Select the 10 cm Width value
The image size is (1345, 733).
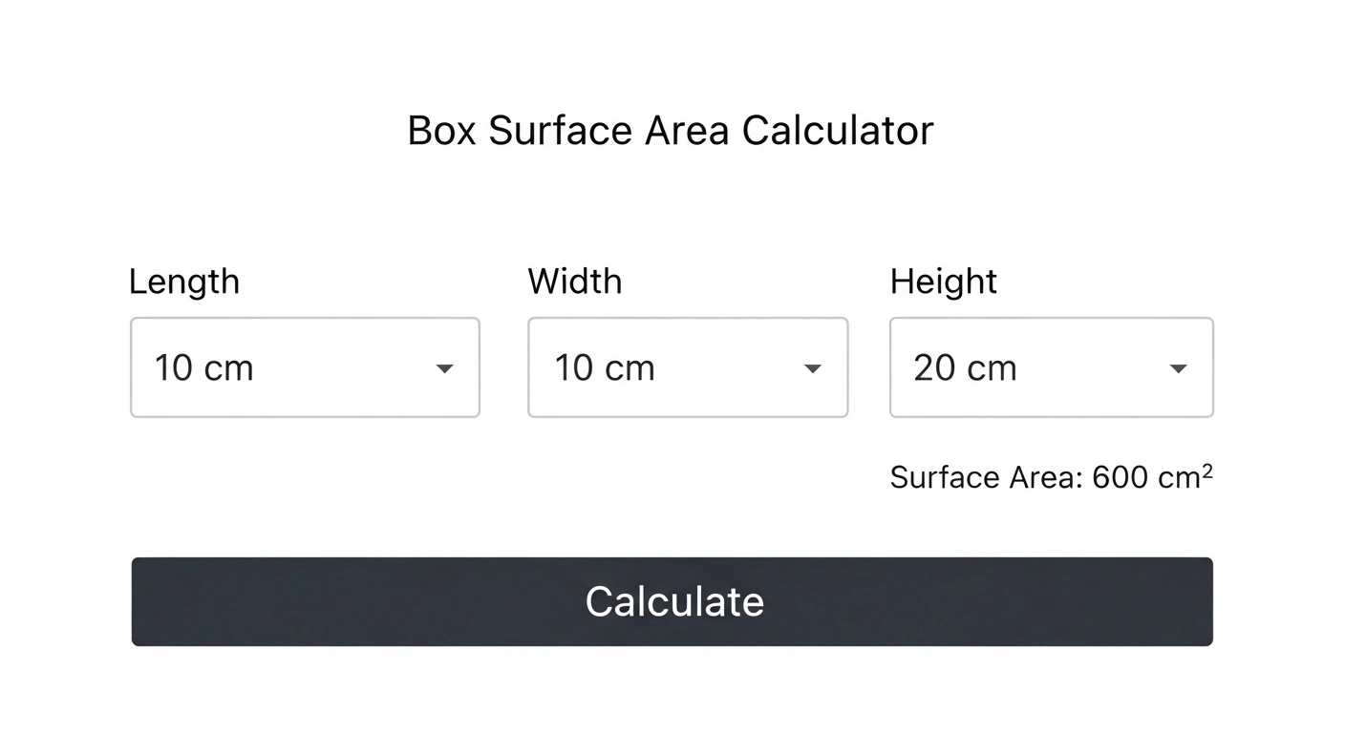604,367
